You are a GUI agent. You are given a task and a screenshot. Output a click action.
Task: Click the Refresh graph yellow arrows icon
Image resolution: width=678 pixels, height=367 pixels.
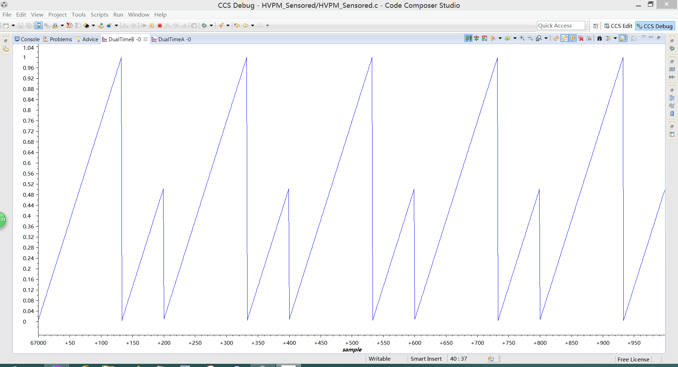click(556, 38)
